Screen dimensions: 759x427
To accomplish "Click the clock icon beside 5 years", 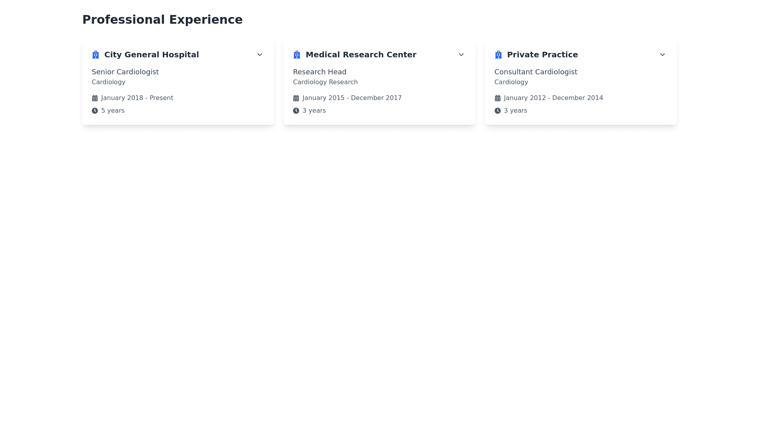I will click(95, 111).
